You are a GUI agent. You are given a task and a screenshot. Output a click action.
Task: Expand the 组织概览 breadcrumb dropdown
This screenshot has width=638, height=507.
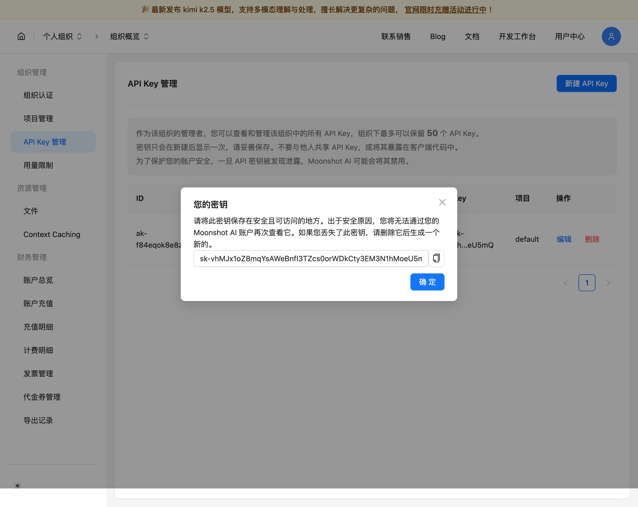pos(129,36)
